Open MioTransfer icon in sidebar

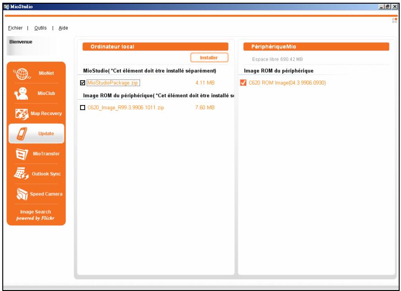(22, 154)
